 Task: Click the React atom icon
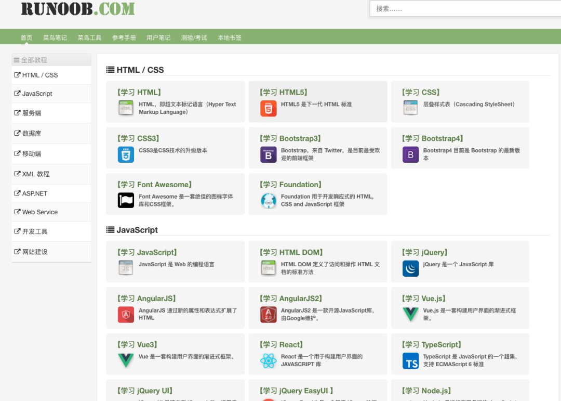pyautogui.click(x=269, y=360)
